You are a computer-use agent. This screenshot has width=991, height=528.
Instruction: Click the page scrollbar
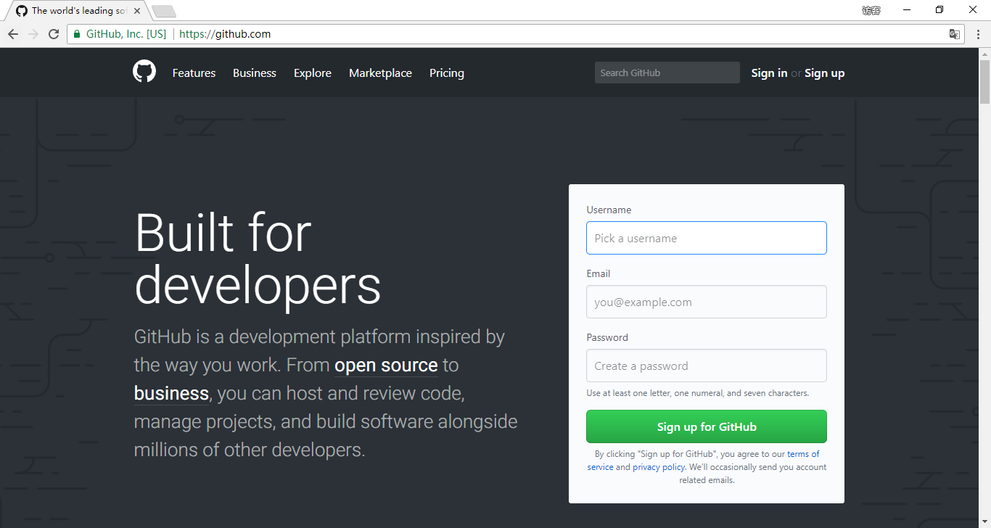point(984,80)
